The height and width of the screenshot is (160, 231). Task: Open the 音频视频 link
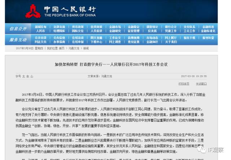pos(134,38)
